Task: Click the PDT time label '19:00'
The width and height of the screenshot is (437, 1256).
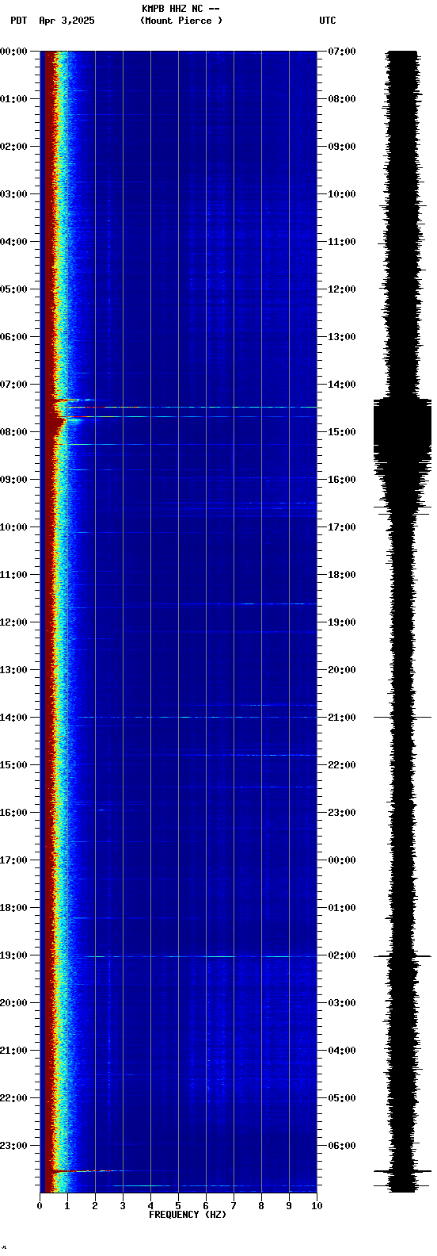Action: [13, 955]
